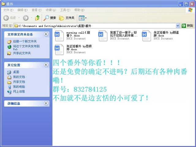This screenshot has width=196, height=147.
Task: Click the publish to Web globe icon
Action: (x=9, y=47)
